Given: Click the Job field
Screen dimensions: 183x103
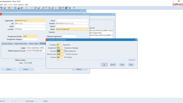Looking at the screenshot, I should point(30,23).
